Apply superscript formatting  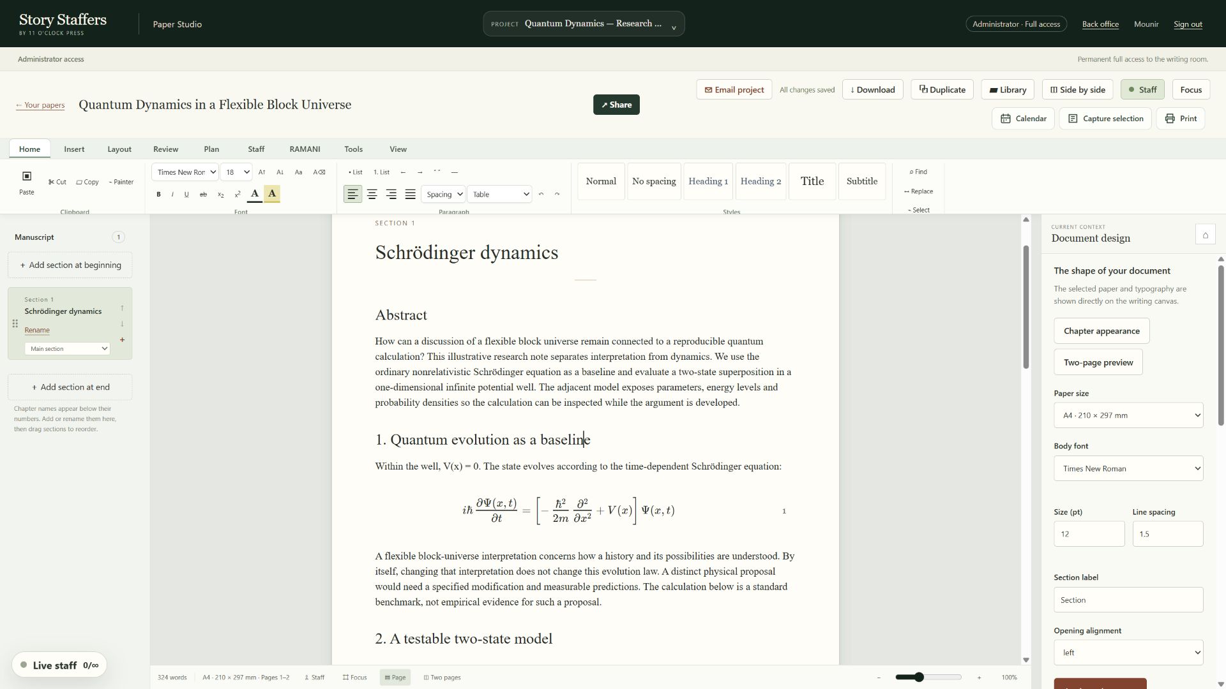[x=238, y=195]
